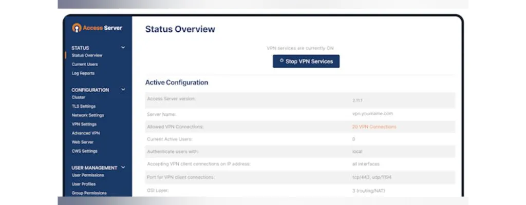Open CWS Settings

[85, 151]
